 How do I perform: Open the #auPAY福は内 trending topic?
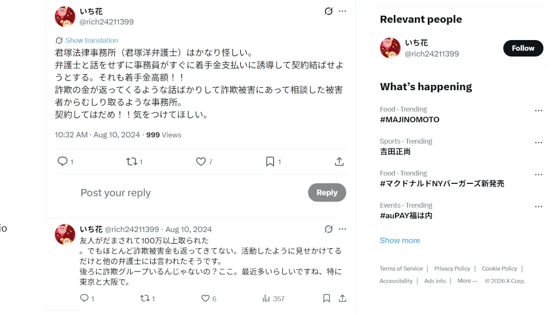[406, 216]
